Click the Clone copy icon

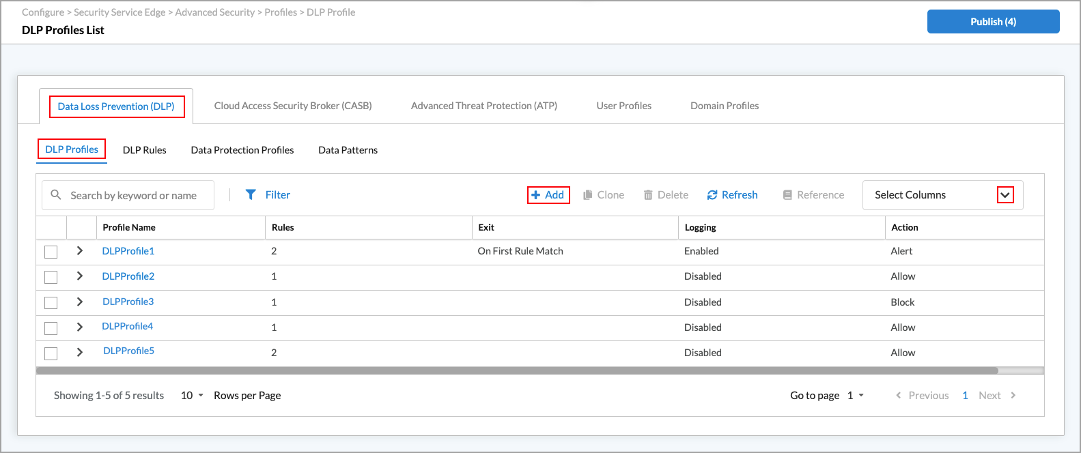coord(587,195)
